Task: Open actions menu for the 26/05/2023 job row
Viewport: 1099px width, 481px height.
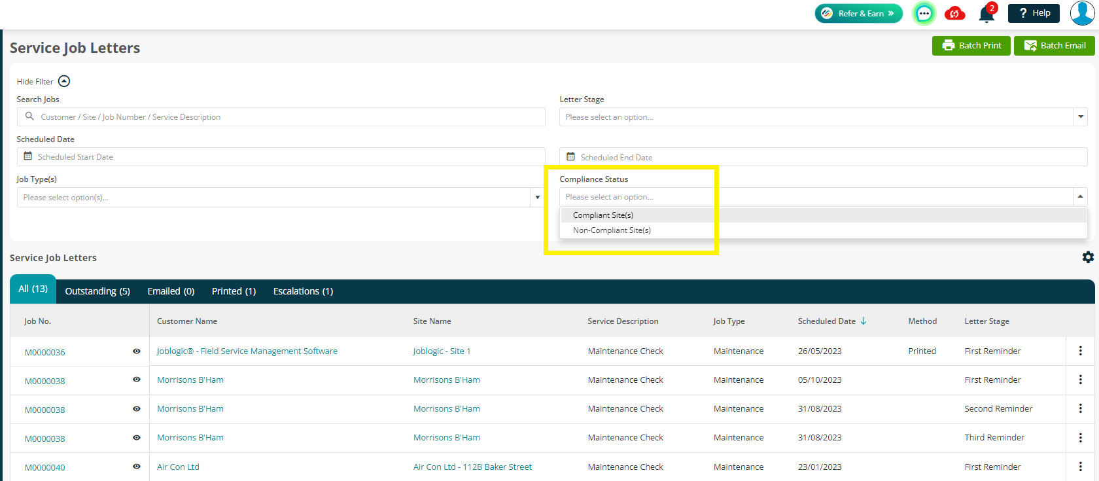Action: (x=1080, y=351)
